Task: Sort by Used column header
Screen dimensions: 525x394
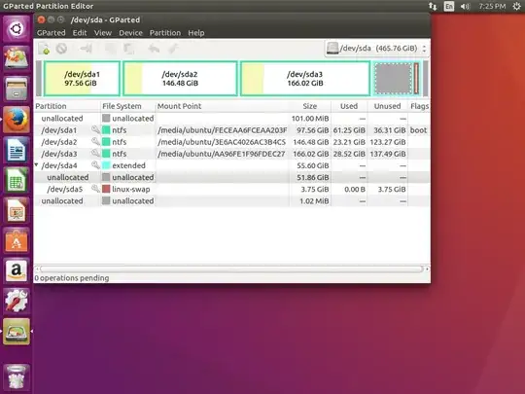Action: point(349,106)
